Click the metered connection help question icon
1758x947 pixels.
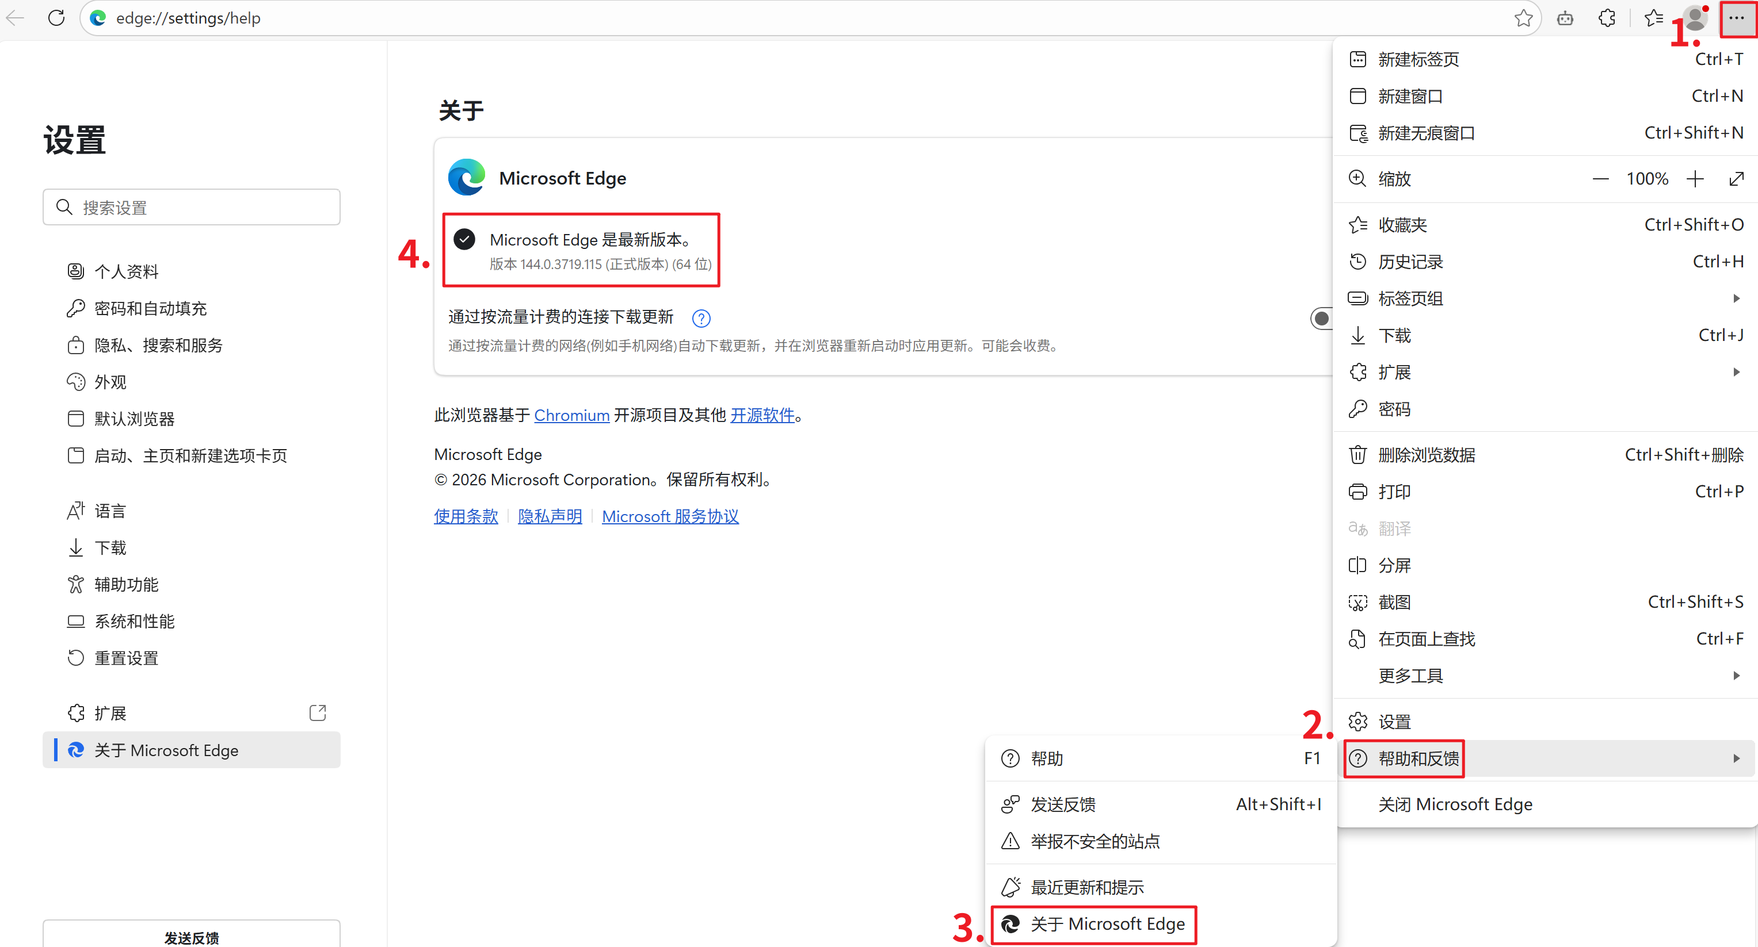[701, 318]
